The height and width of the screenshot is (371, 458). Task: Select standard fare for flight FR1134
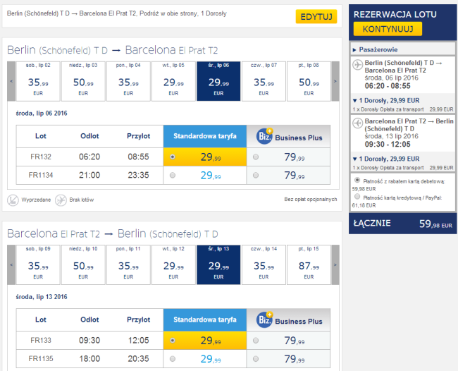click(x=173, y=175)
